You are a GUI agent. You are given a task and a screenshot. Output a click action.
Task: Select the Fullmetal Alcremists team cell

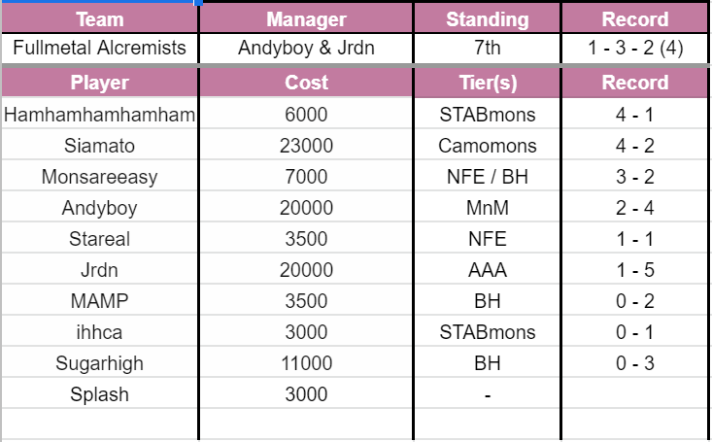tap(99, 48)
